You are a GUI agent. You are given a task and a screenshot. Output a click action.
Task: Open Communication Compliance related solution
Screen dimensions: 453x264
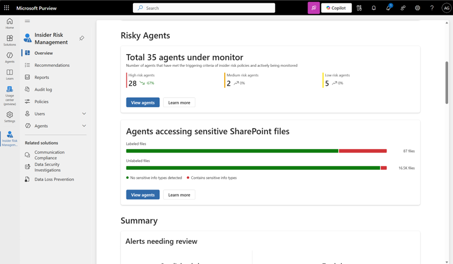[49, 155]
